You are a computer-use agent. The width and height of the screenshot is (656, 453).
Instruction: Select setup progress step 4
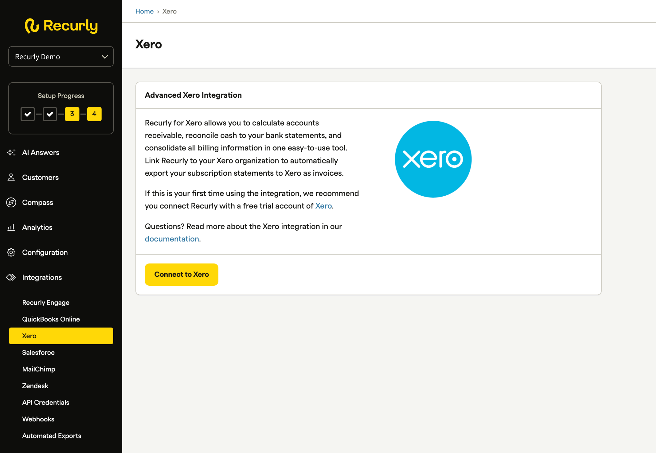click(x=94, y=114)
